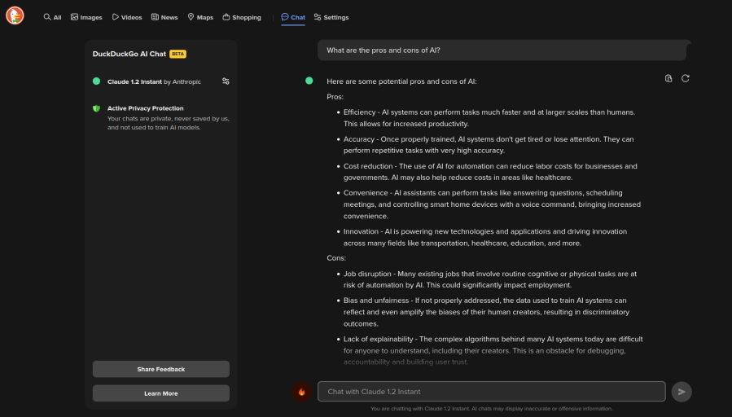
Task: Click the DuckDuckGo AI Chat heading
Action: point(129,54)
